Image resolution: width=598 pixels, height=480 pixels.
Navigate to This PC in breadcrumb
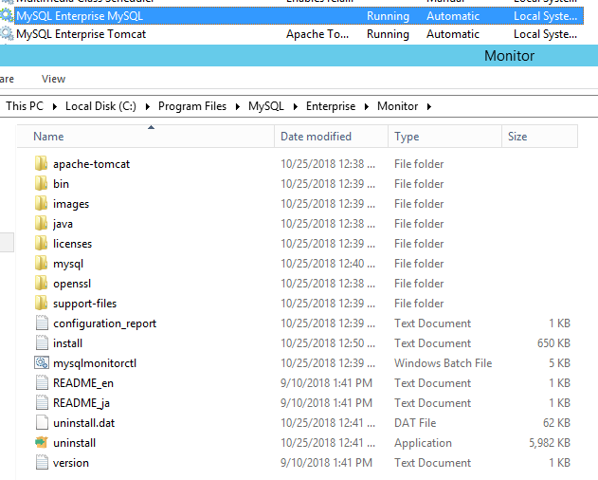[25, 106]
